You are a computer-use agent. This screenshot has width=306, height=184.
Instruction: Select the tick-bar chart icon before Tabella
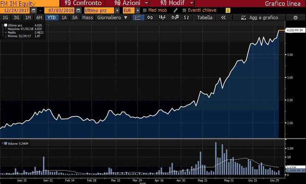(x=186, y=17)
